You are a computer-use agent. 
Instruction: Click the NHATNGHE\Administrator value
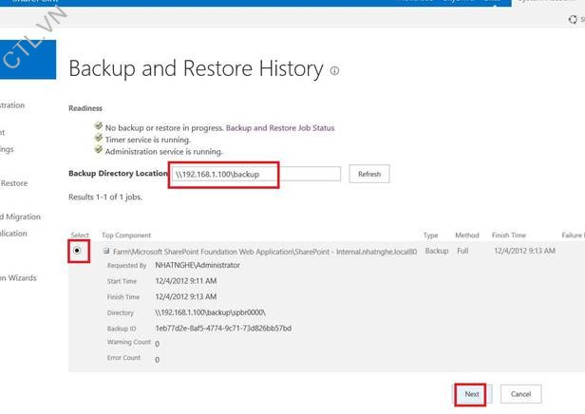198,265
